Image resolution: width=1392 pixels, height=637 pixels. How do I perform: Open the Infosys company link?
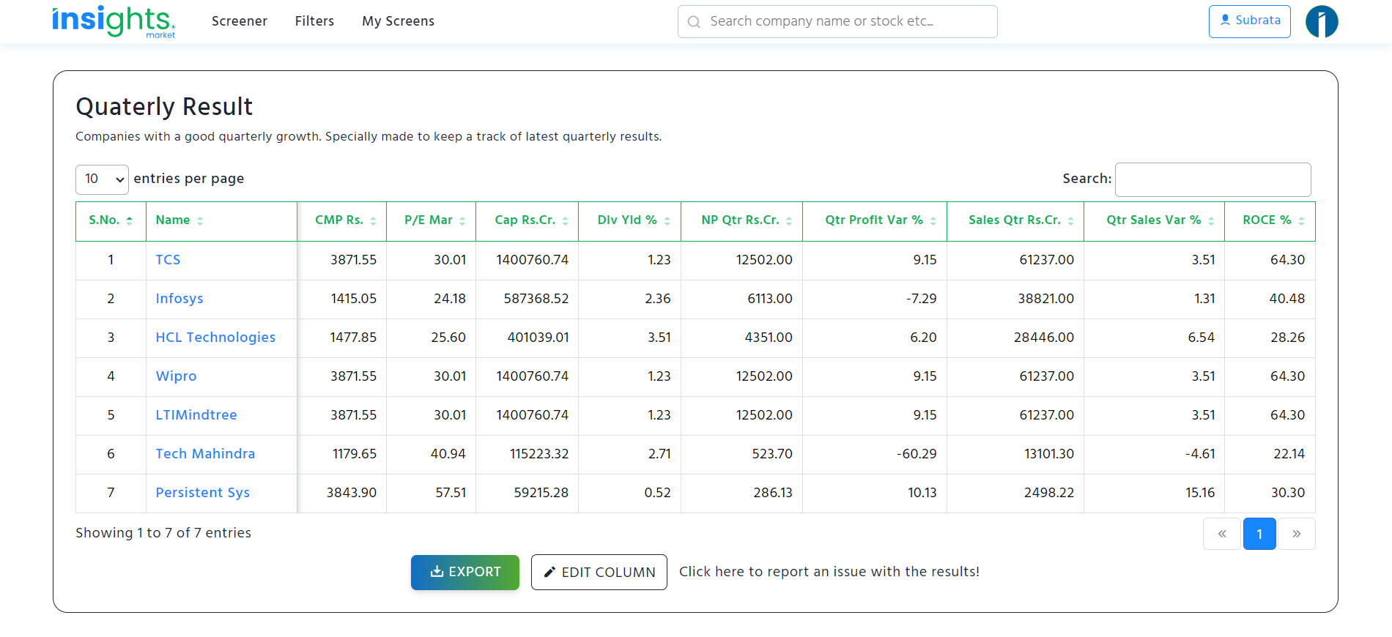coord(179,299)
